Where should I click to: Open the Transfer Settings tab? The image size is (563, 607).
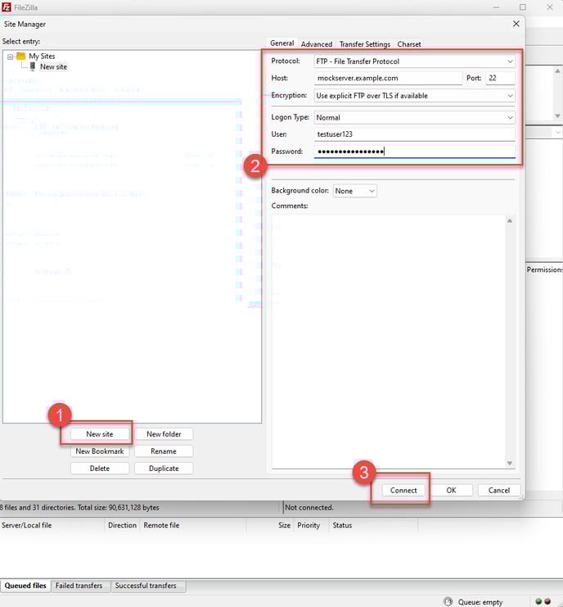pyautogui.click(x=365, y=44)
